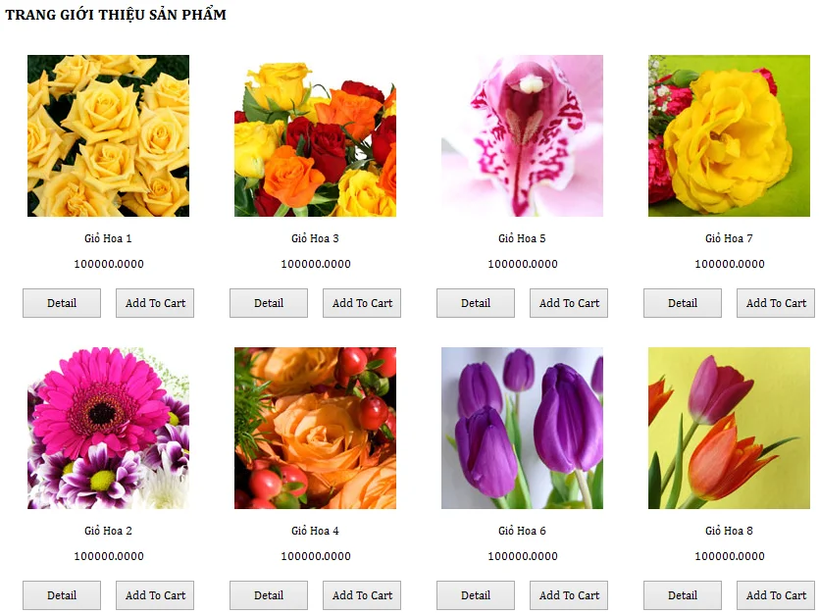
Task: Select the pink gerbera daisy image
Action: (108, 428)
